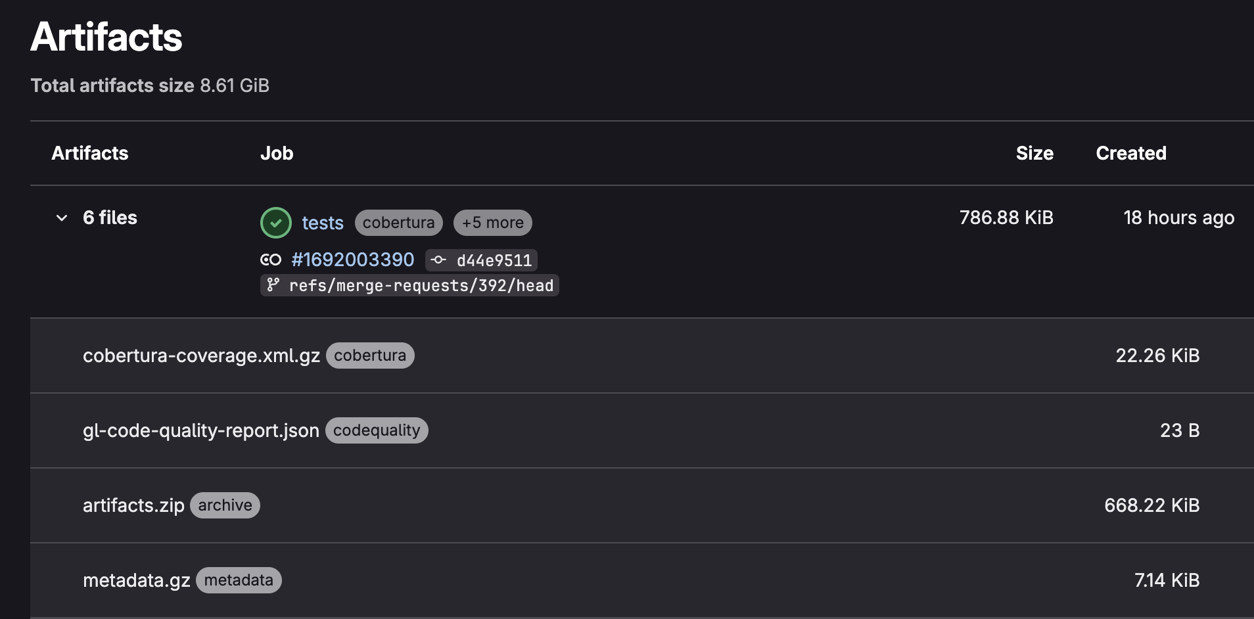Click the archive badge next to artifacts.zip
1254x619 pixels.
click(x=225, y=505)
